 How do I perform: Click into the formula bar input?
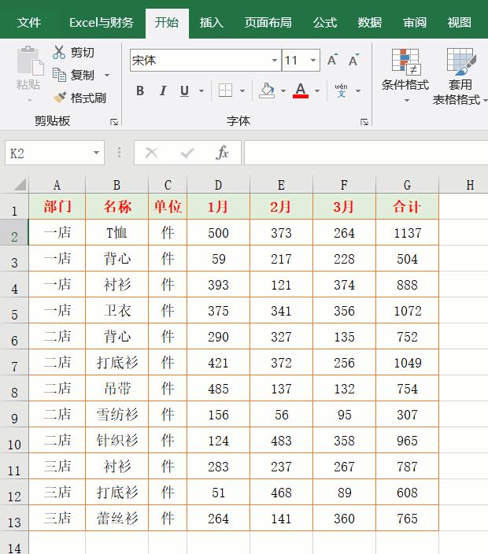pos(366,153)
